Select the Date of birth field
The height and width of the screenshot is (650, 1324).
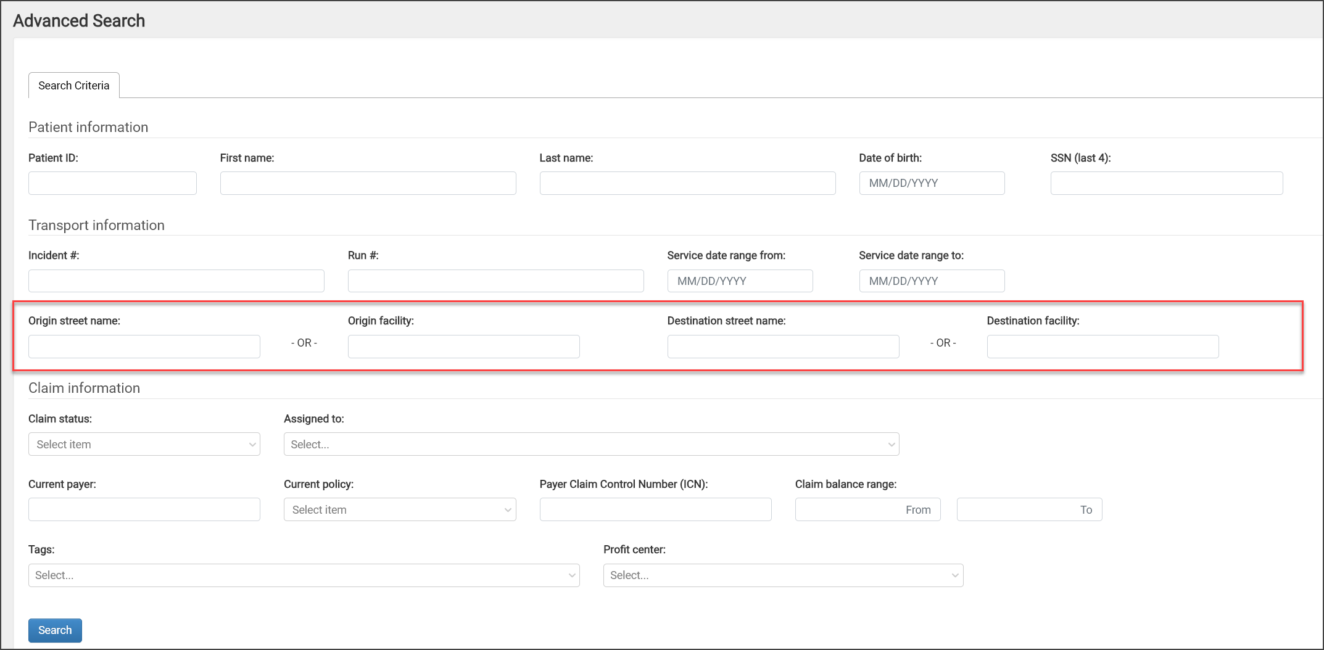[932, 183]
